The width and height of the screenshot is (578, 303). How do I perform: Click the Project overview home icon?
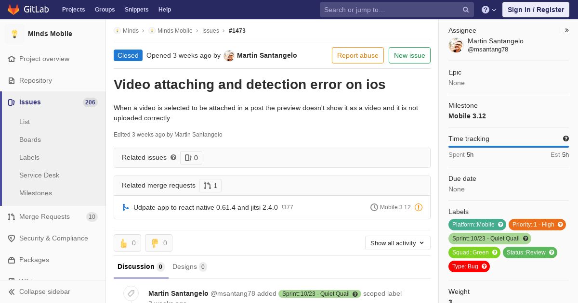[12, 59]
